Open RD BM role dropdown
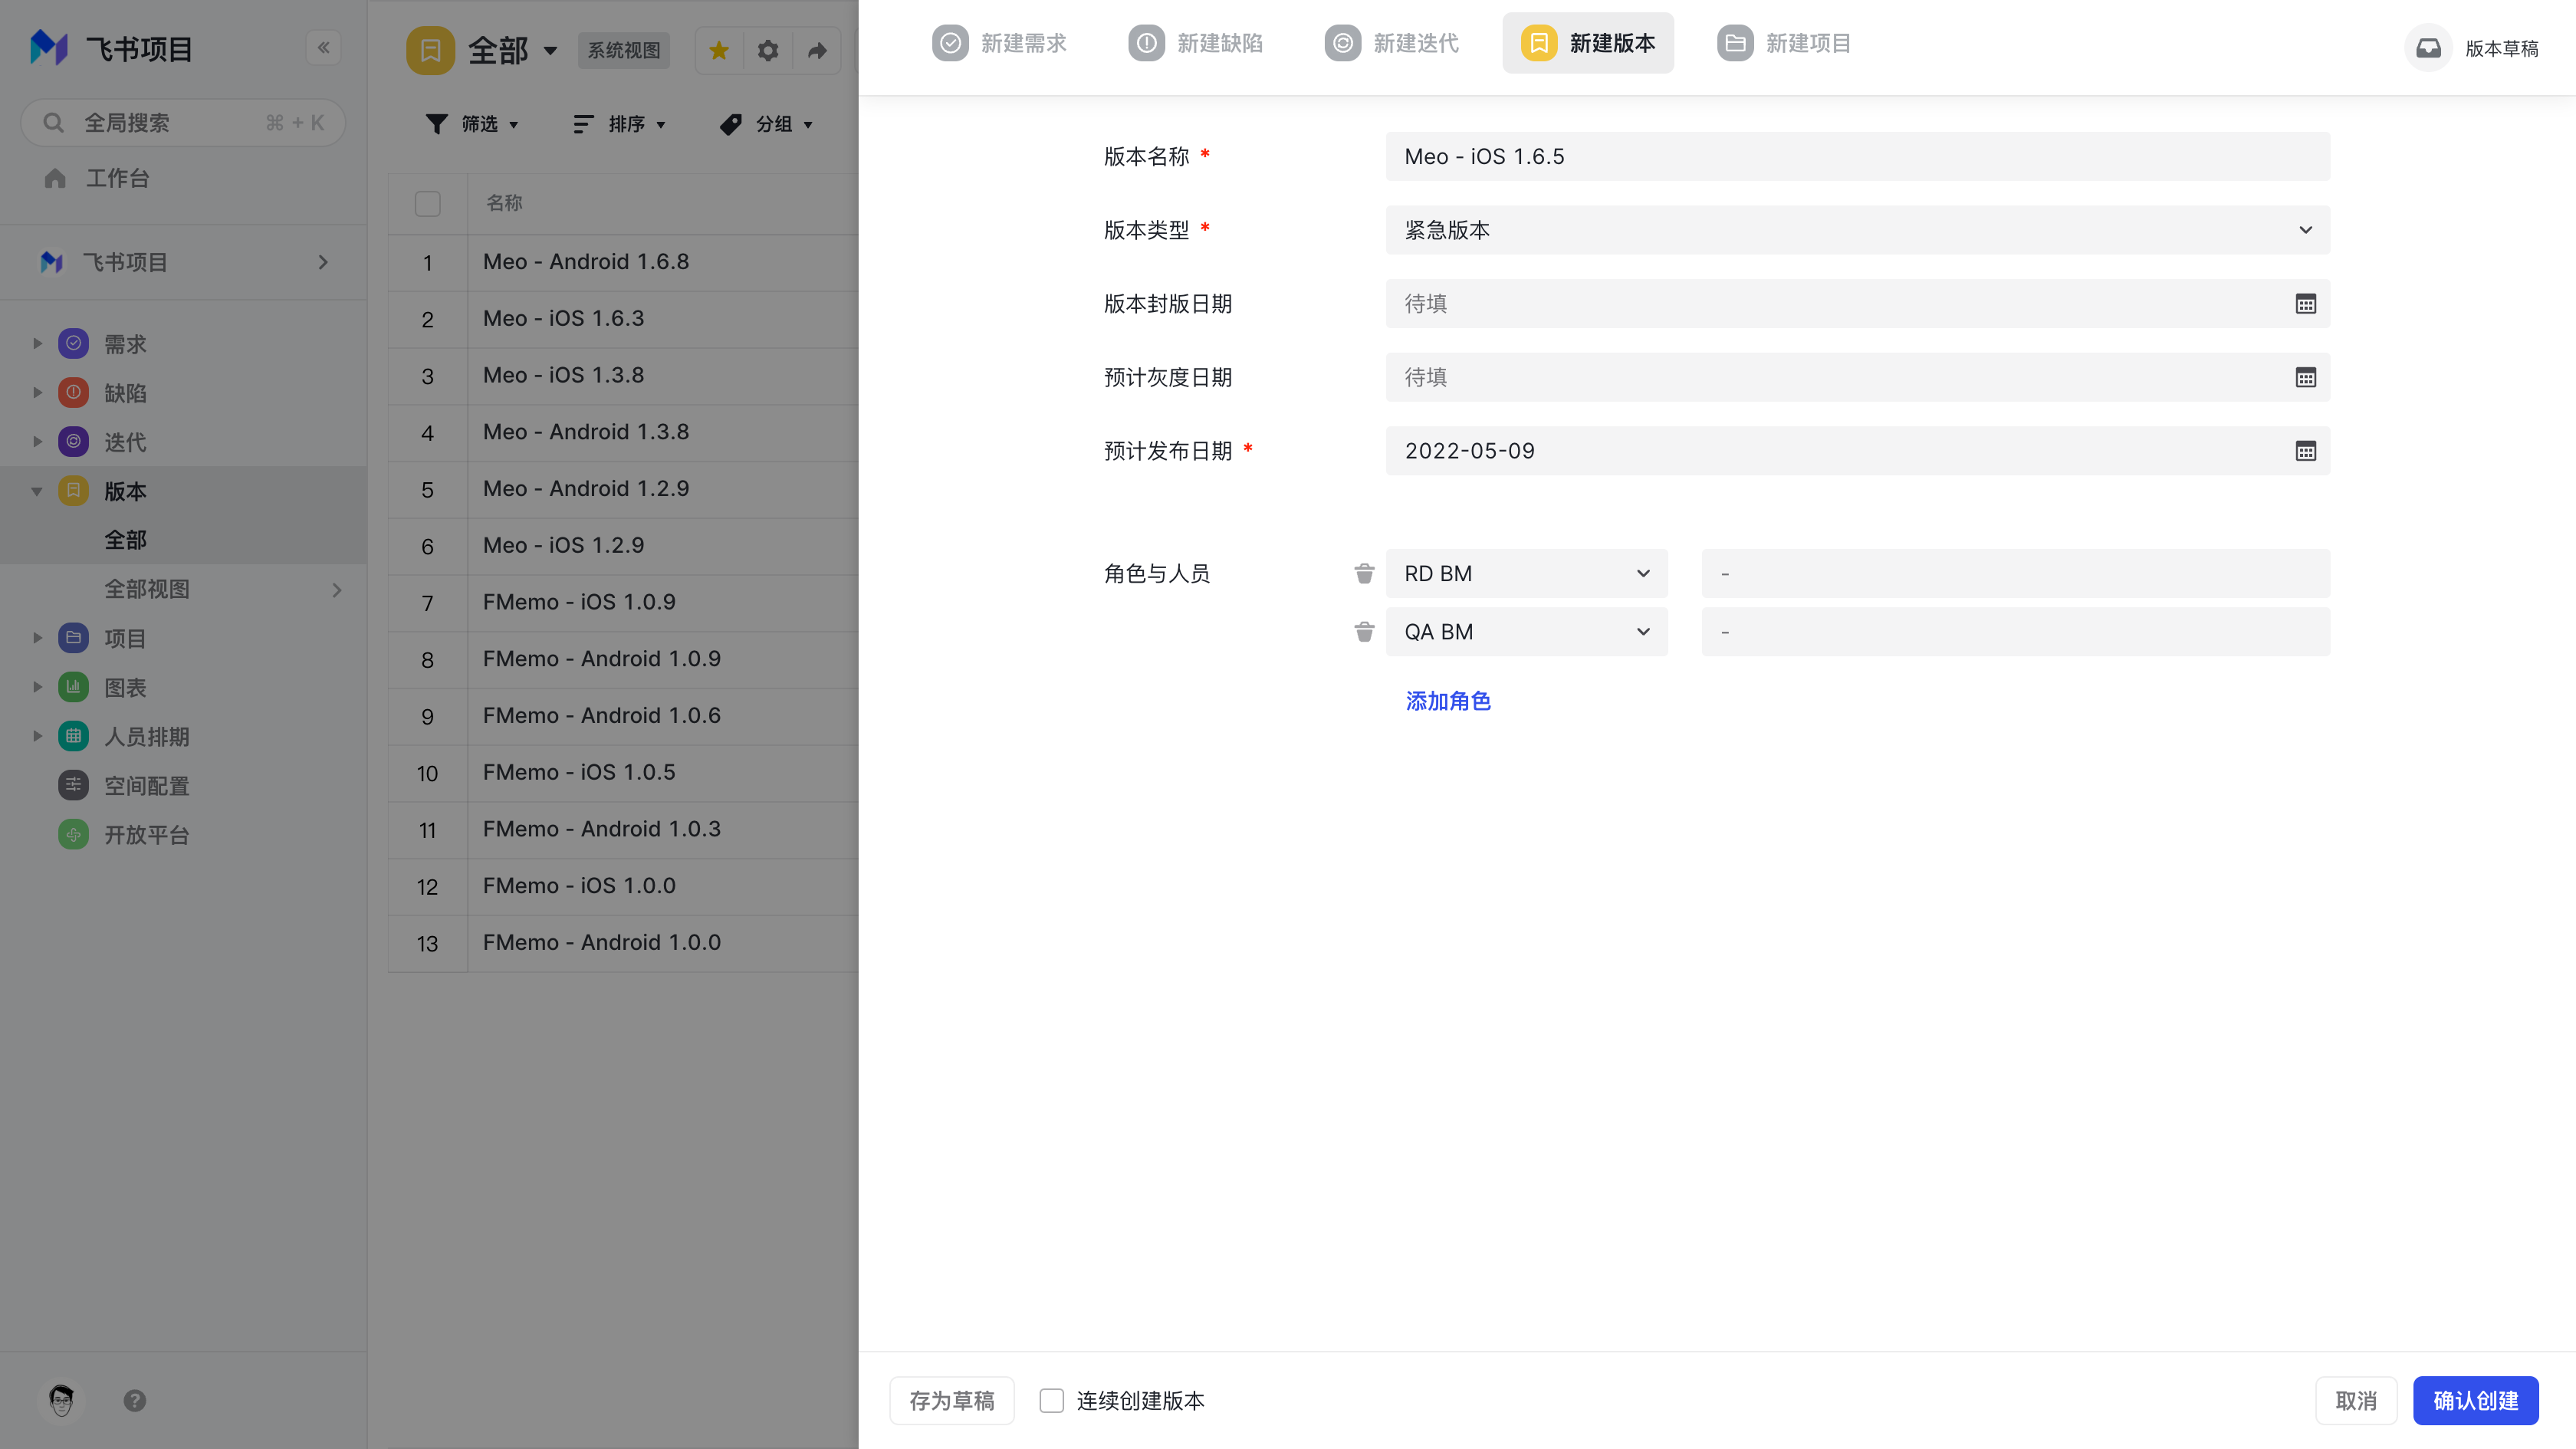 click(x=1526, y=573)
